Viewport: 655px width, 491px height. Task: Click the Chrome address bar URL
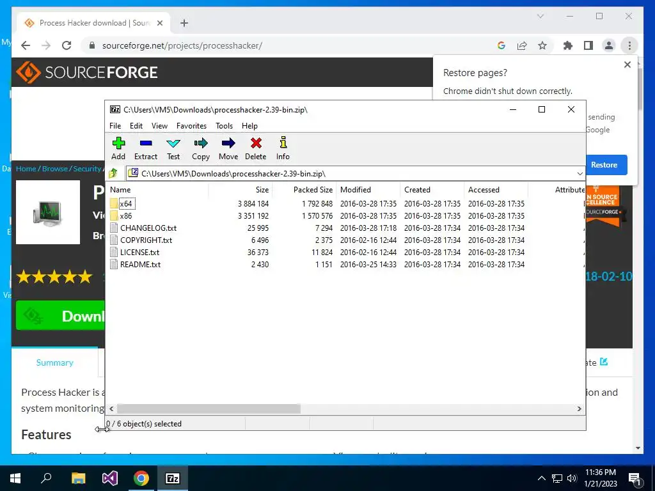182,45
